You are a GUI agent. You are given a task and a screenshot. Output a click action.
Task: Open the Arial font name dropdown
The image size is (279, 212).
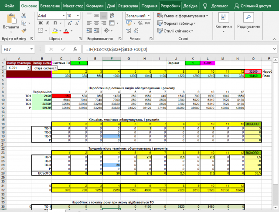pos(63,16)
